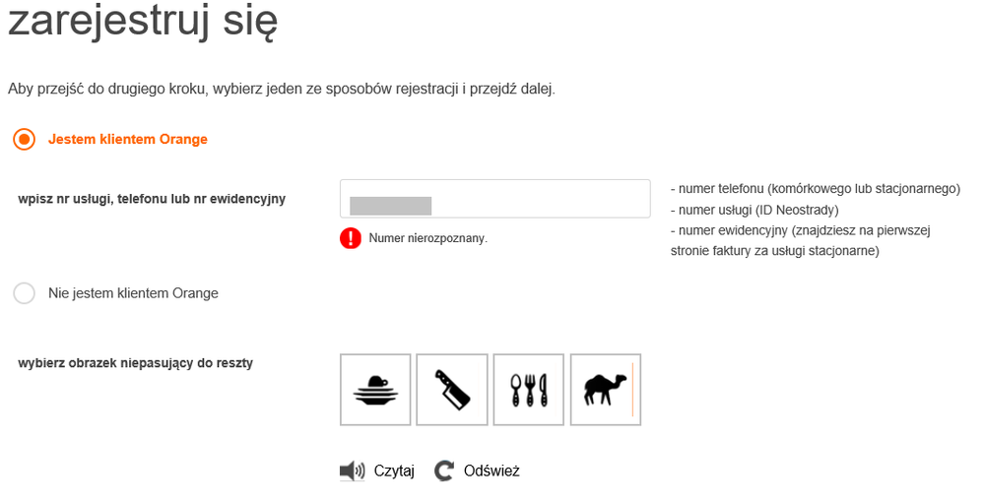Click the "zarejestruj się" page heading
This screenshot has height=502, width=984.
[x=143, y=24]
